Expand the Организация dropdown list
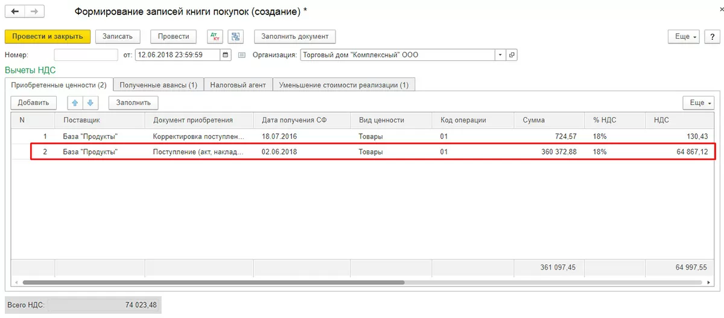This screenshot has height=318, width=724. 500,55
